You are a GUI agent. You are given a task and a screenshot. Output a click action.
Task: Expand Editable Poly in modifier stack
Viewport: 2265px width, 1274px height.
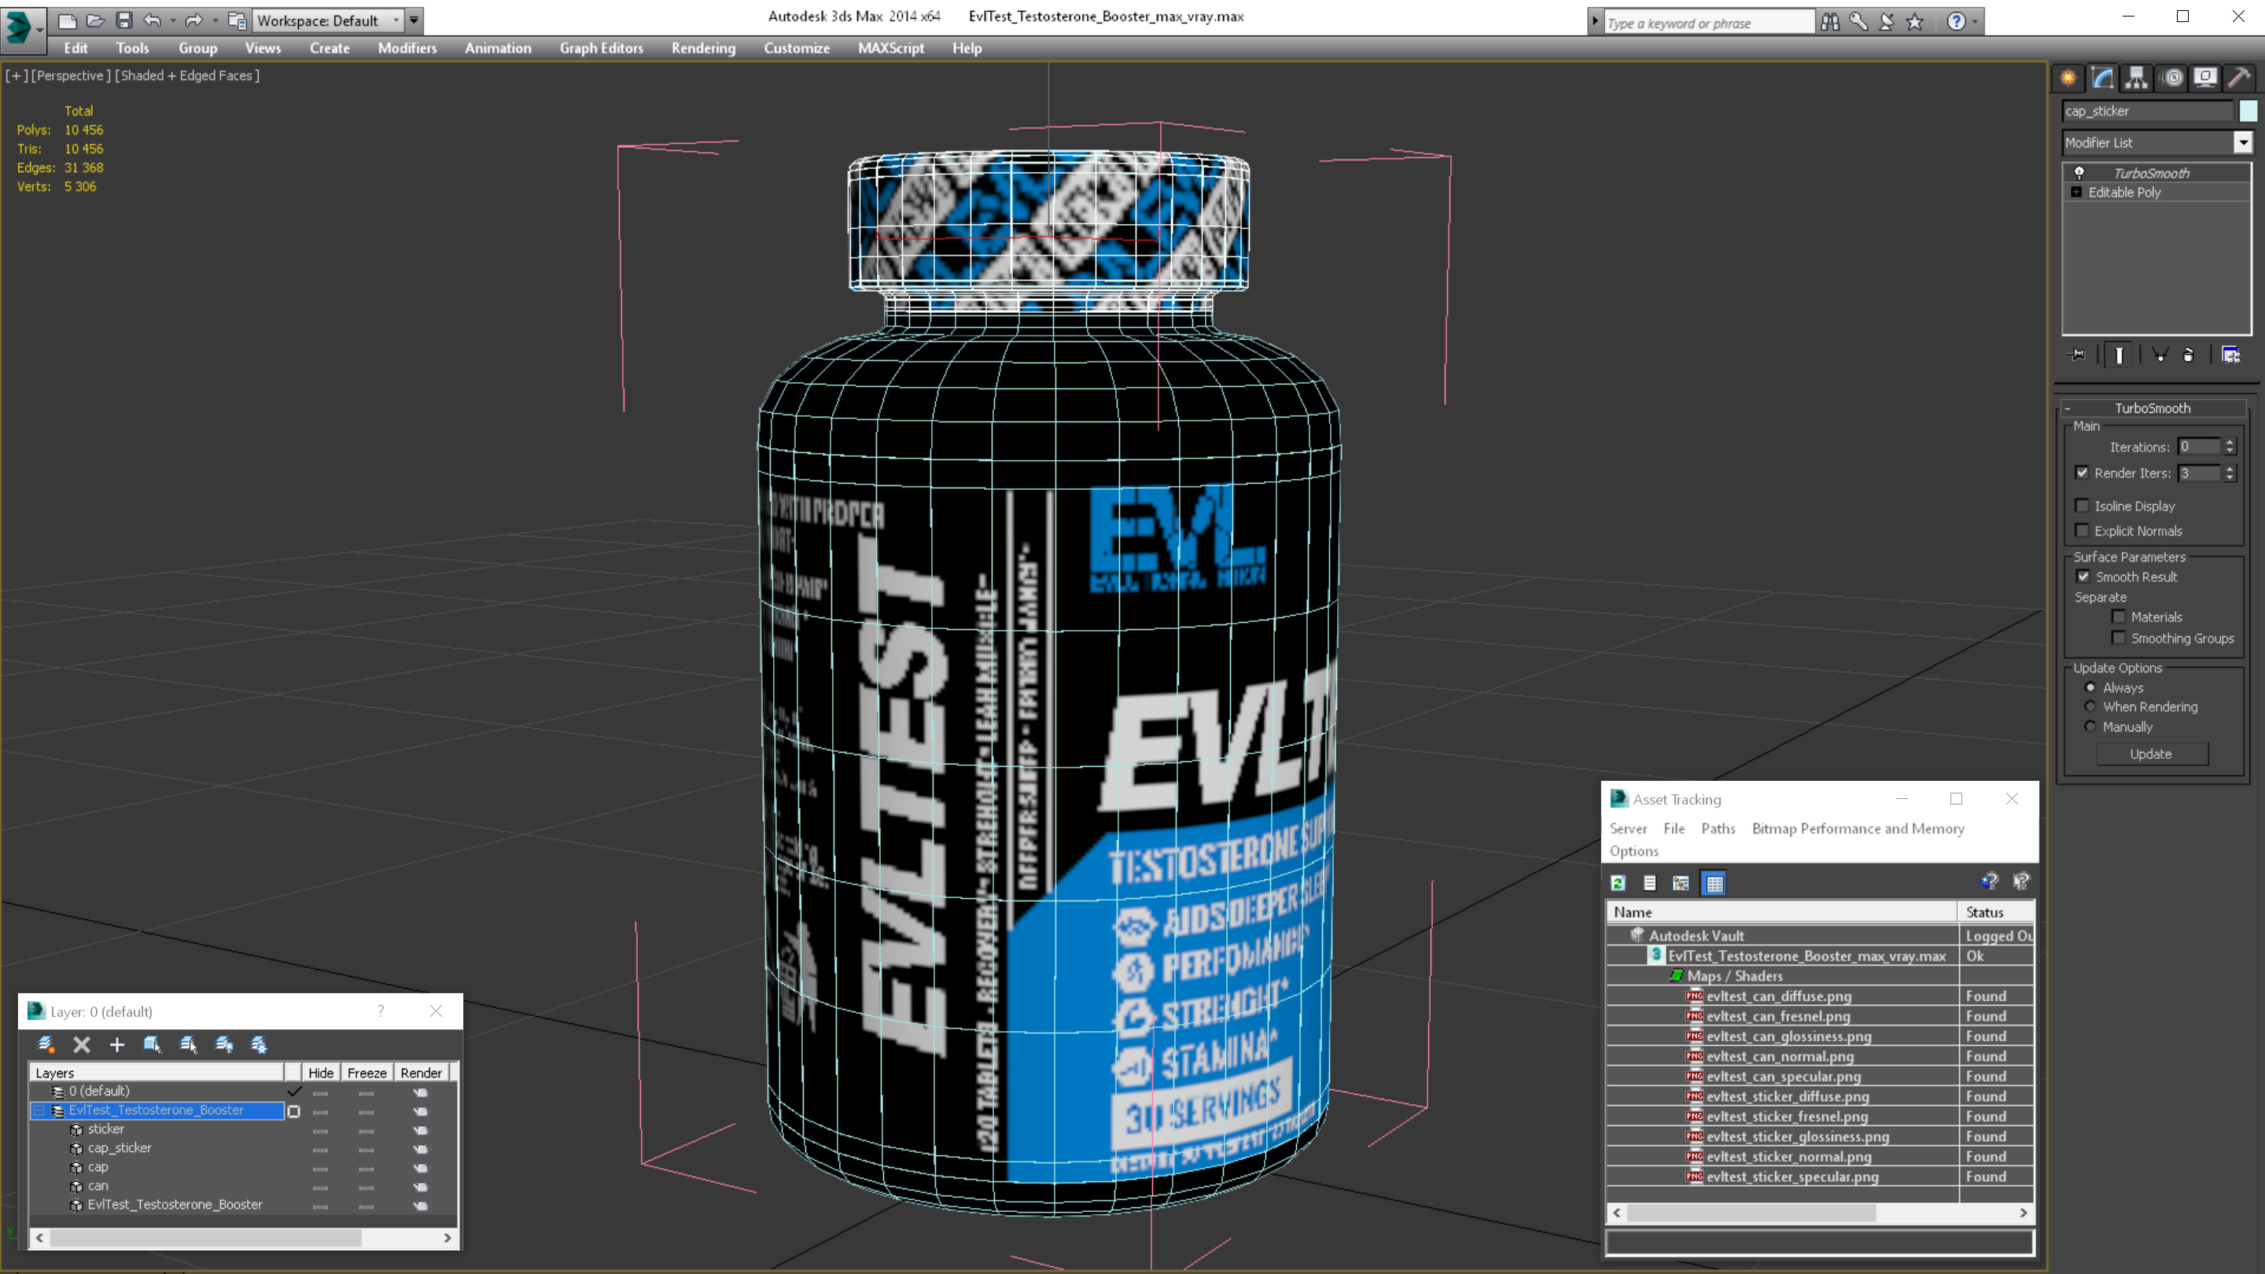point(2077,192)
